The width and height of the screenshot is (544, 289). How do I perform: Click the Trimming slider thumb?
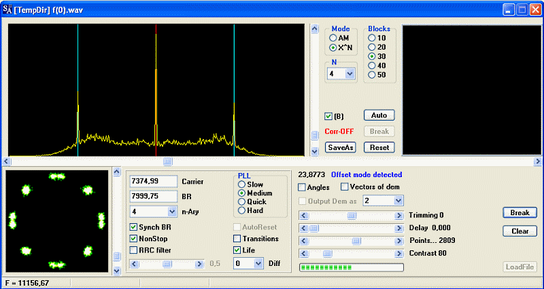point(352,216)
